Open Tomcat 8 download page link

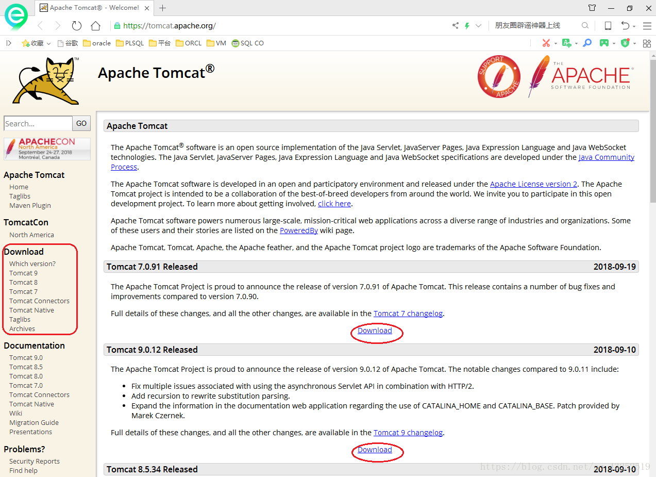click(23, 282)
